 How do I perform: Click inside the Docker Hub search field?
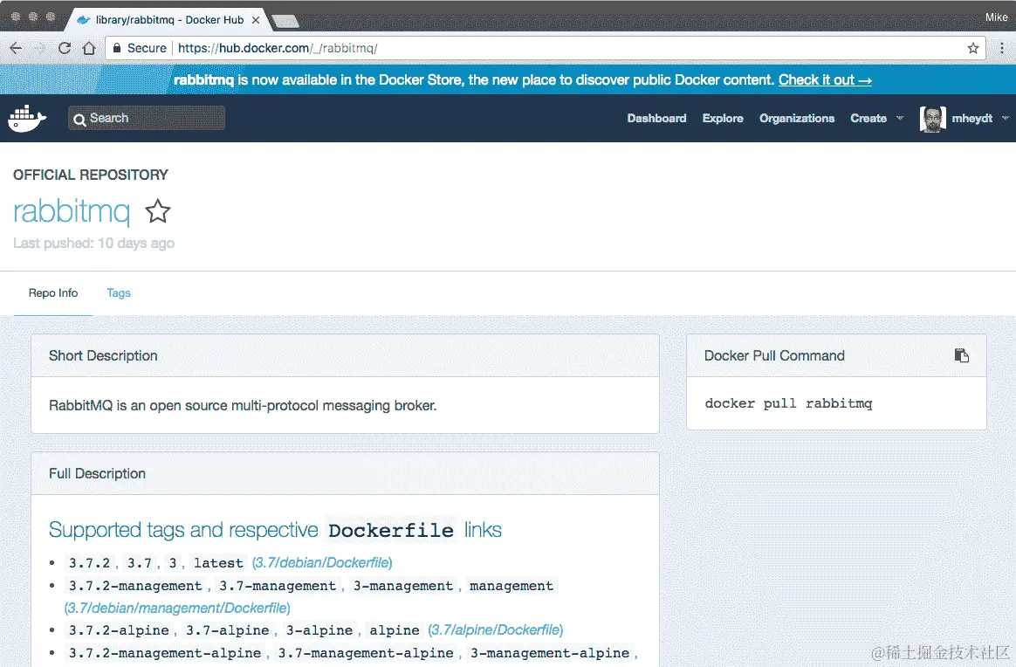tap(147, 118)
